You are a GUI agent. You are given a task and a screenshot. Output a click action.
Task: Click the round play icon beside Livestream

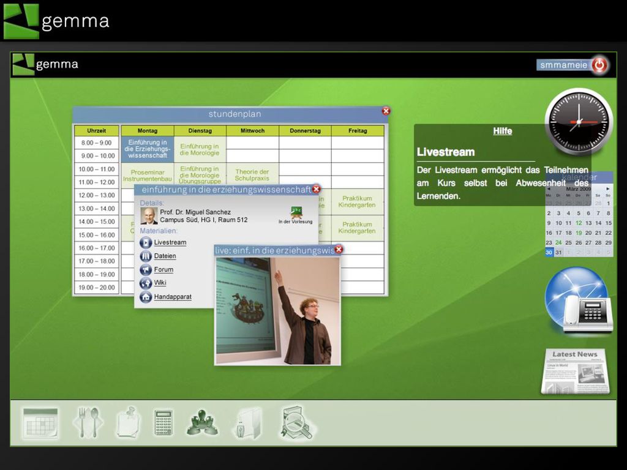point(146,242)
